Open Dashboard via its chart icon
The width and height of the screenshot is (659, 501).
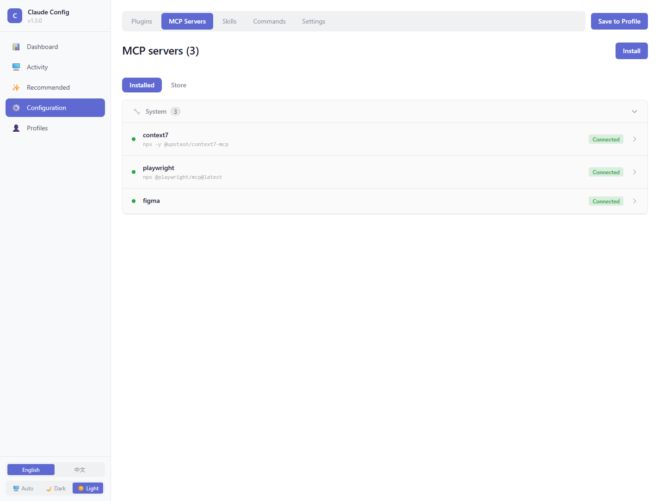pos(16,47)
